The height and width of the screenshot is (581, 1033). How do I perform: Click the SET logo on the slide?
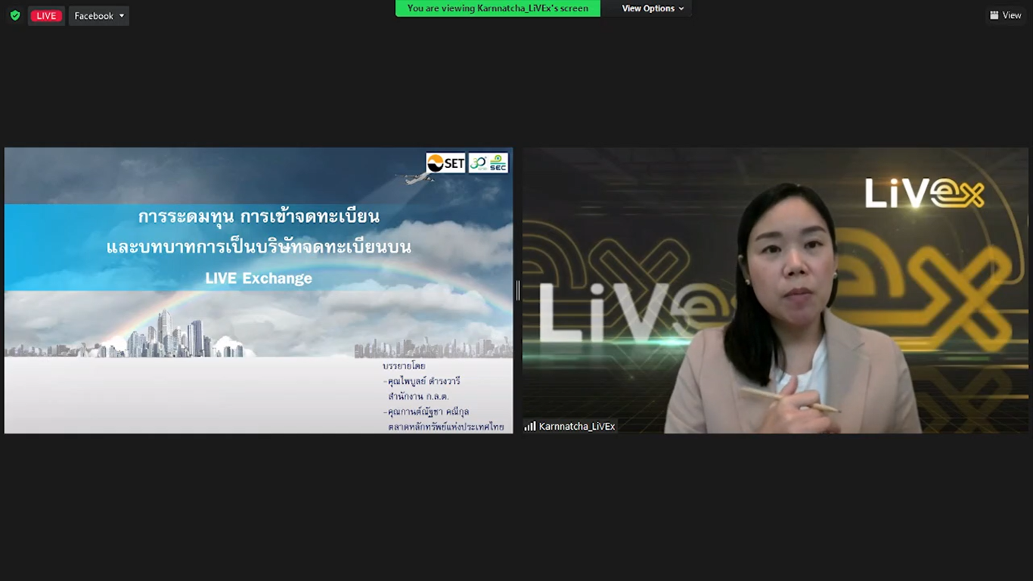(445, 163)
